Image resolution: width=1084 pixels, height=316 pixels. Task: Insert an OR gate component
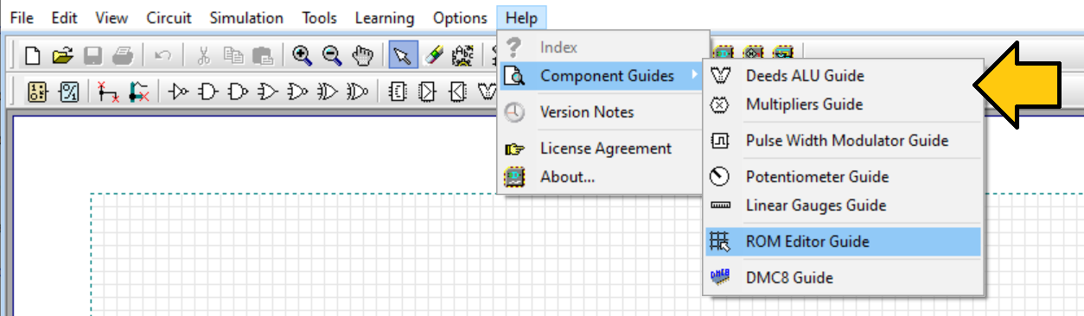pyautogui.click(x=269, y=91)
